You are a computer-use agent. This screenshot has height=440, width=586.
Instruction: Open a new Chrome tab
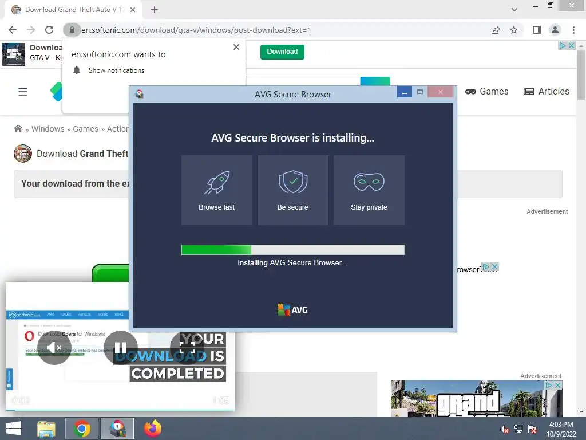point(155,10)
